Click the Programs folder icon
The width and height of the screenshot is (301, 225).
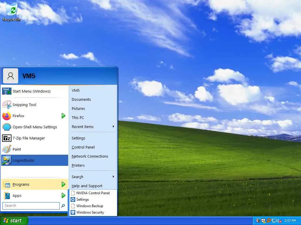(x=7, y=185)
